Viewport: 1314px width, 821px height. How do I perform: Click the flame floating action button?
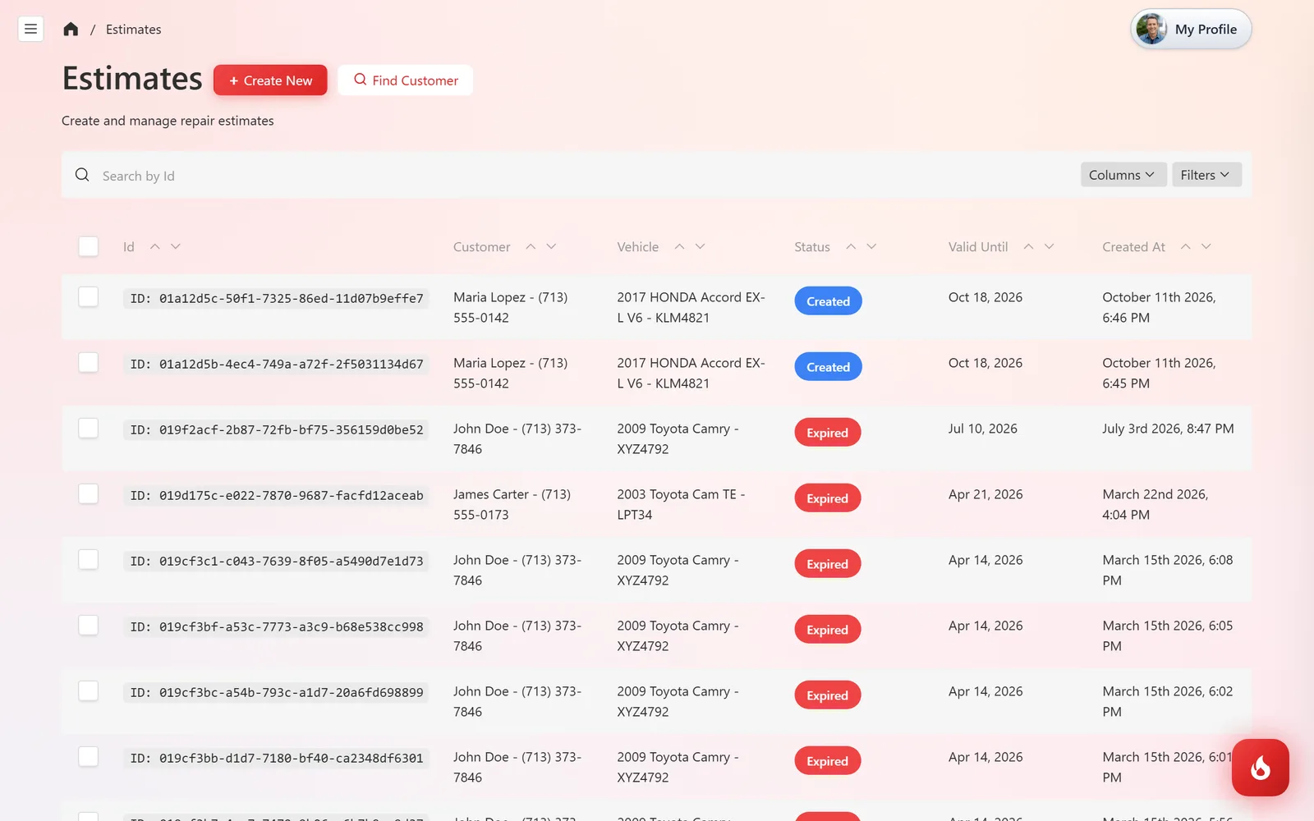pyautogui.click(x=1260, y=768)
